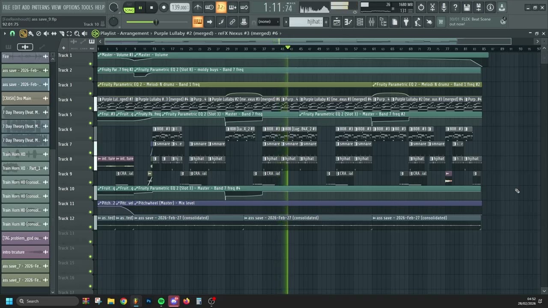Open the playlist options arrow menu
The image size is (548, 308).
(x=5, y=33)
